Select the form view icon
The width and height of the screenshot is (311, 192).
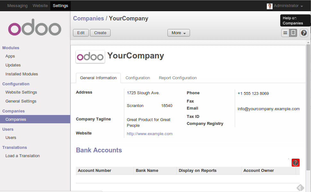coord(293,33)
